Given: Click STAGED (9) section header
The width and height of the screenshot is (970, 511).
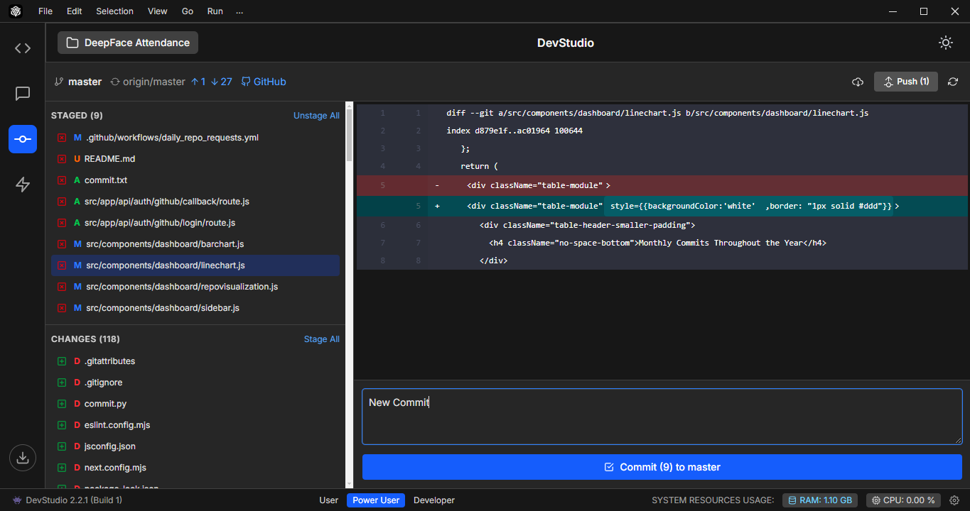Looking at the screenshot, I should pyautogui.click(x=77, y=116).
